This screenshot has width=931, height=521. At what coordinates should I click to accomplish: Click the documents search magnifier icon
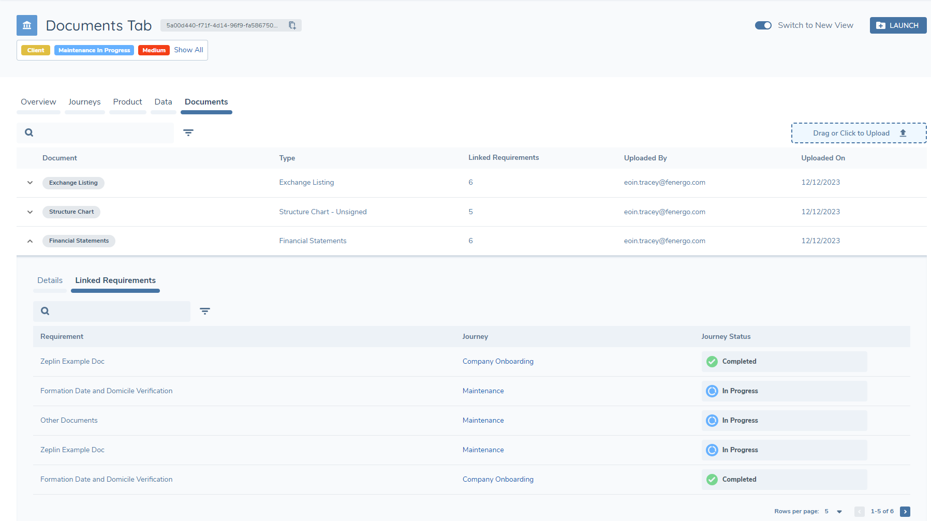(x=29, y=133)
